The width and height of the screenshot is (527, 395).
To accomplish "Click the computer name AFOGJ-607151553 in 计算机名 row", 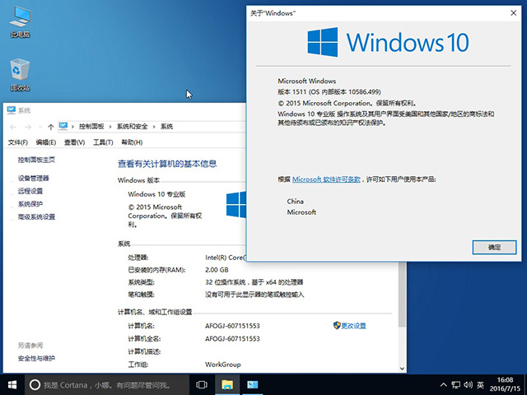I will click(x=232, y=326).
